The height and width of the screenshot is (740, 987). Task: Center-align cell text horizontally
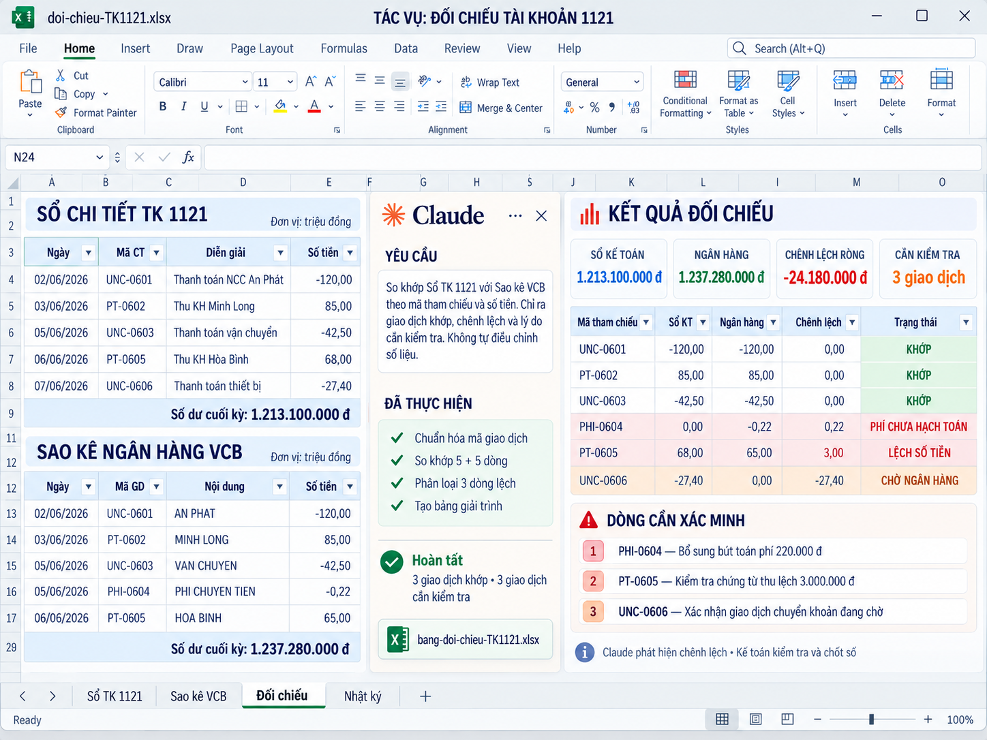(x=380, y=106)
